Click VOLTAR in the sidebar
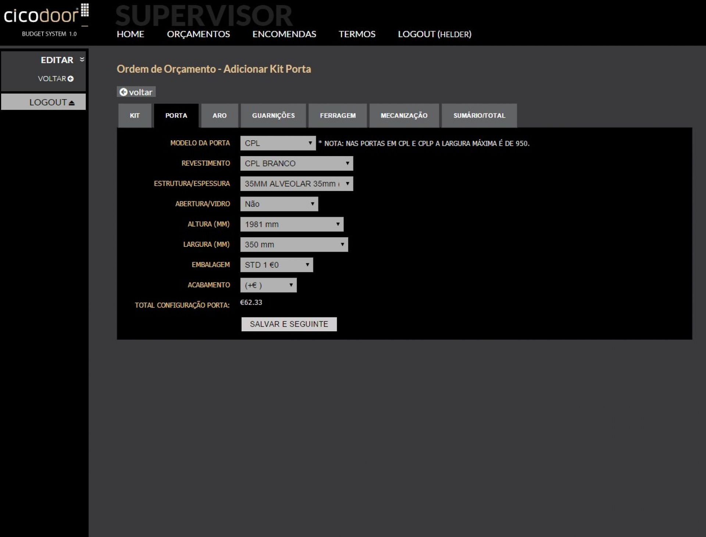Image resolution: width=706 pixels, height=537 pixels. [x=56, y=79]
